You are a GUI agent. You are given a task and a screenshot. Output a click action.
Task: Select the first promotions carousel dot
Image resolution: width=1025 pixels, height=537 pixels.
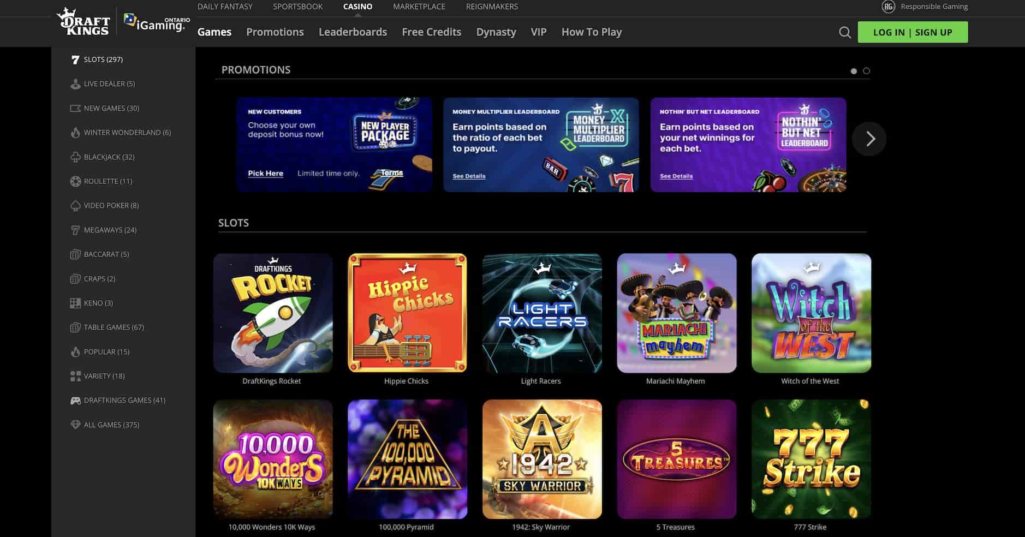(854, 71)
